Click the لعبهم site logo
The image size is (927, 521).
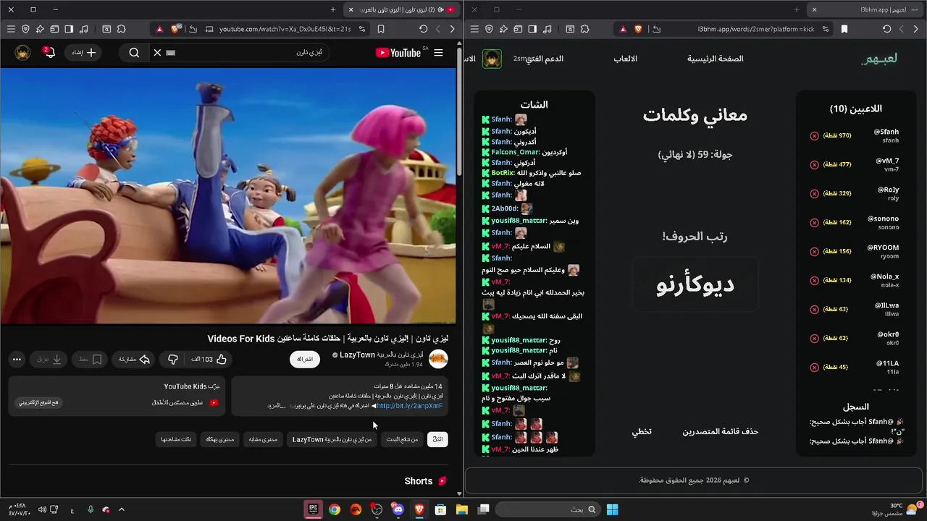click(879, 59)
